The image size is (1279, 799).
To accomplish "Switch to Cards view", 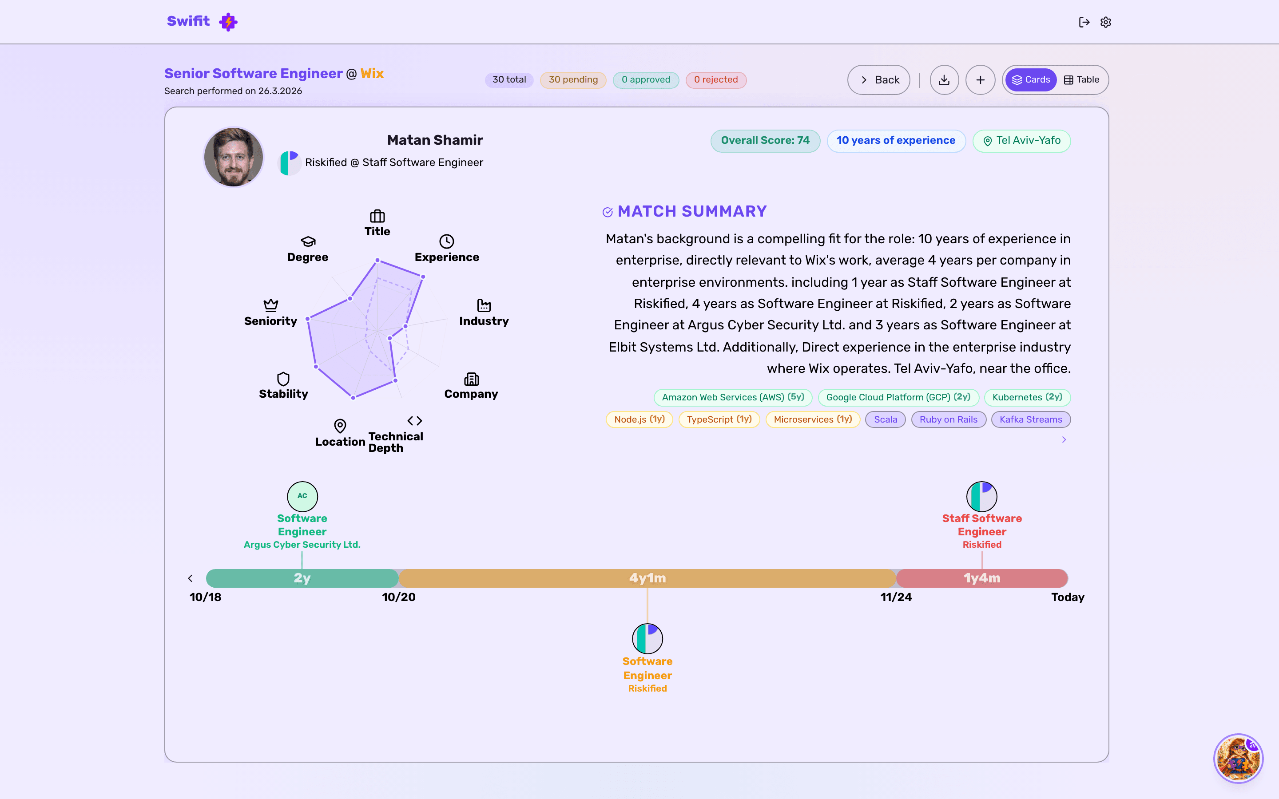I will 1031,80.
